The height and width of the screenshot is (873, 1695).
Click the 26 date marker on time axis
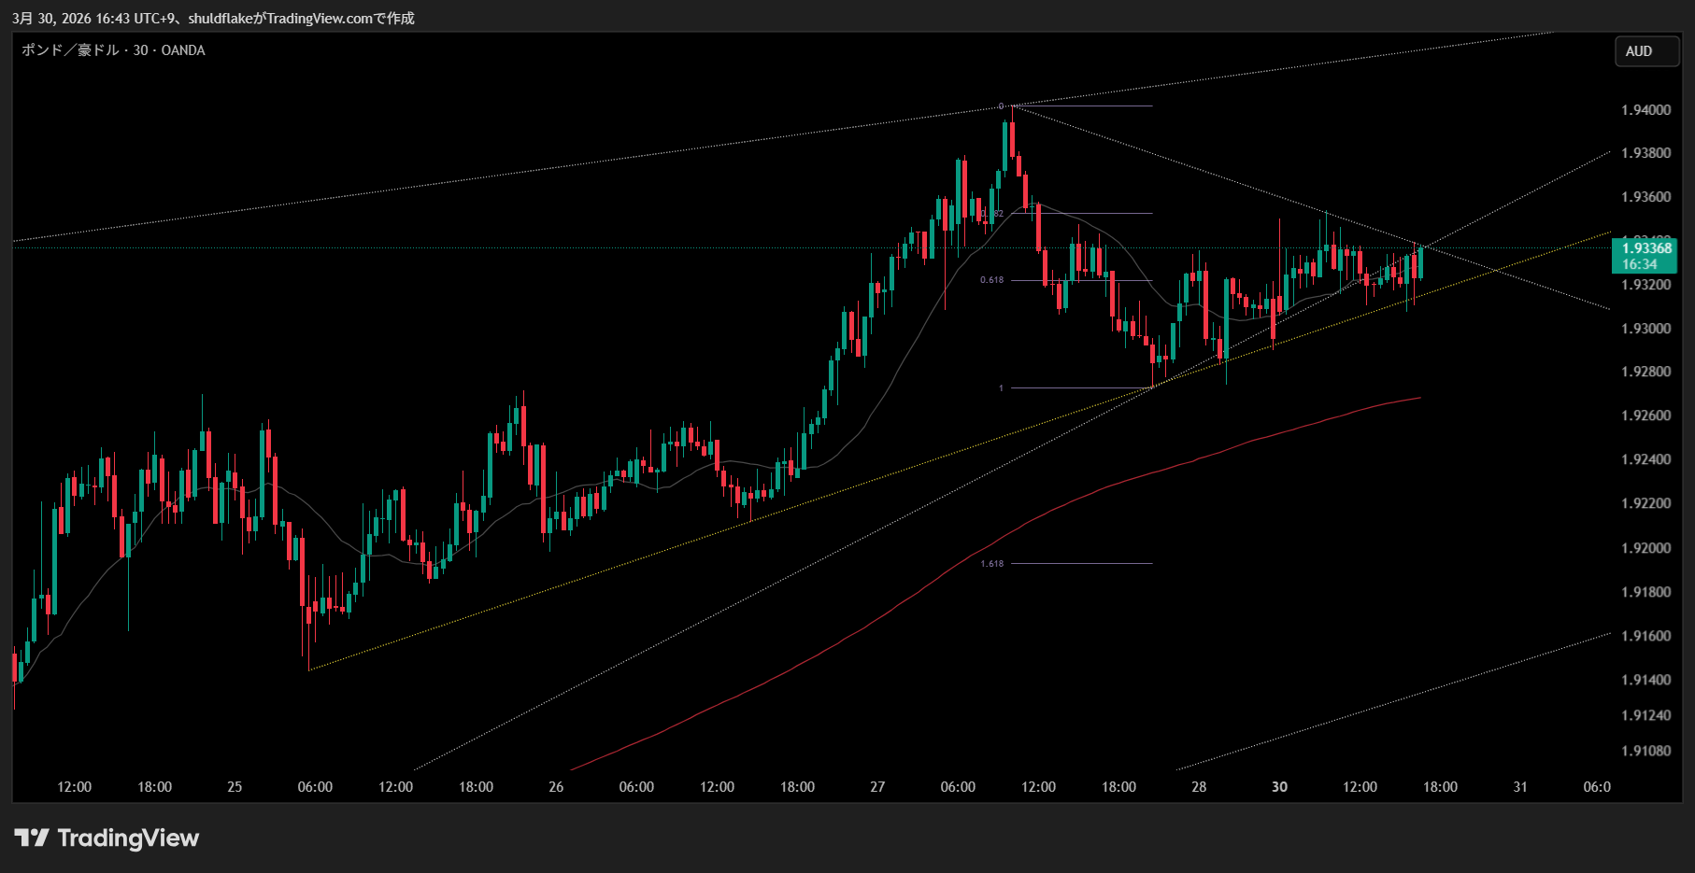click(x=556, y=787)
